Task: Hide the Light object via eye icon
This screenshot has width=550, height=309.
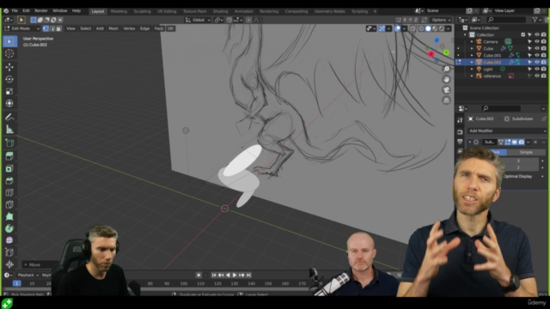Action: click(537, 69)
